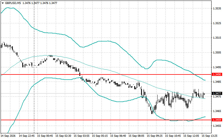Click the current price label 1.3477
Viewport: 223px width, 139px height.
click(x=217, y=94)
